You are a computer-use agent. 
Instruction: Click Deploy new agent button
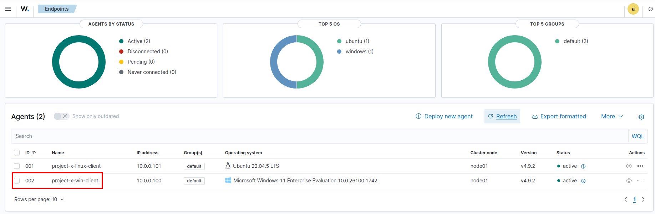[444, 116]
